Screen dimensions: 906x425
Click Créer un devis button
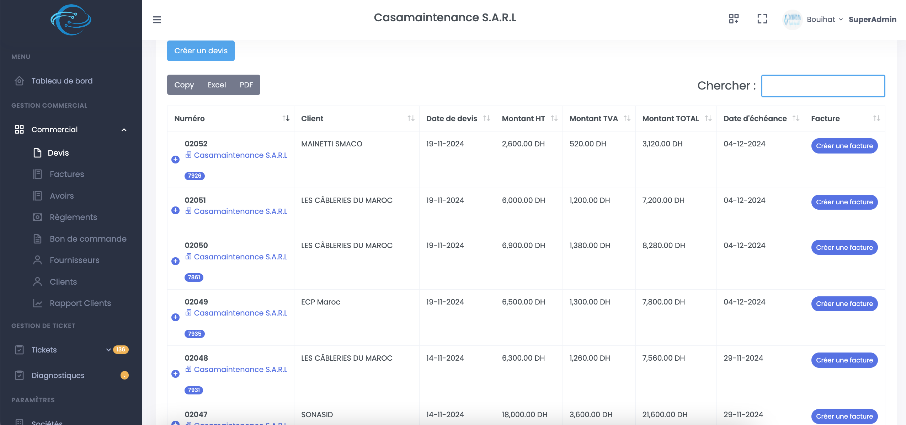[x=201, y=51]
